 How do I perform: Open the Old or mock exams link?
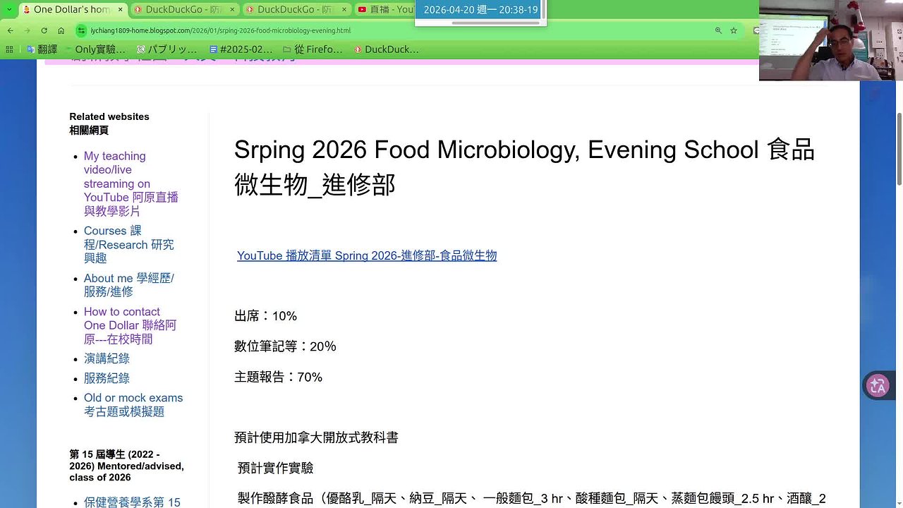[133, 404]
